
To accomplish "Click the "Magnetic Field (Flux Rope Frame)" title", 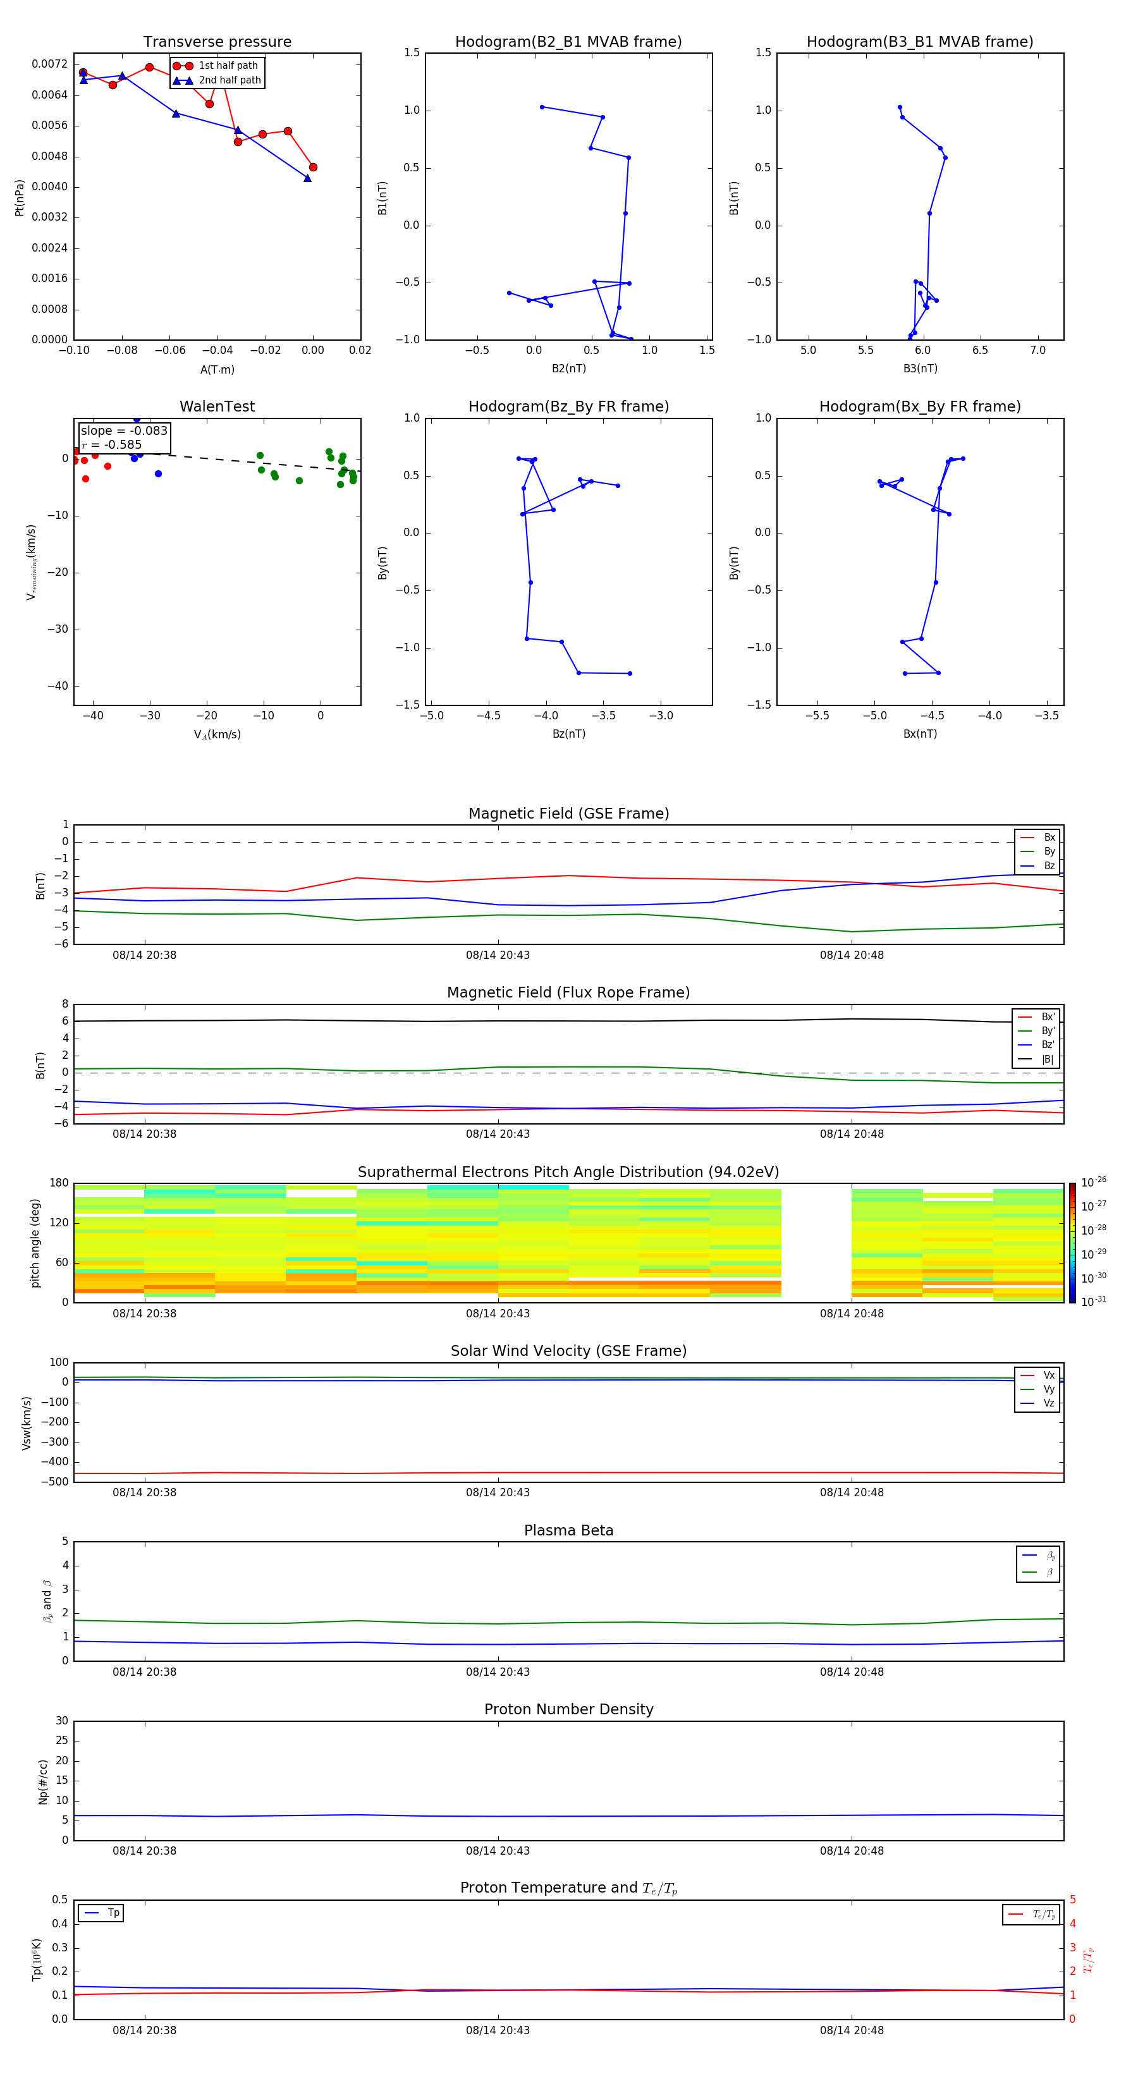I will 568,993.
